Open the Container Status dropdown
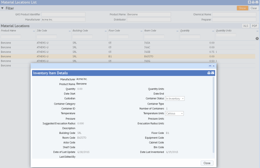 [x=175, y=99]
